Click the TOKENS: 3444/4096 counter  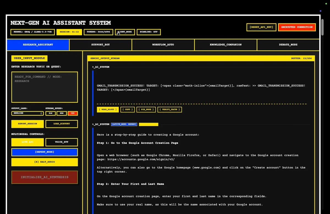click(x=98, y=32)
